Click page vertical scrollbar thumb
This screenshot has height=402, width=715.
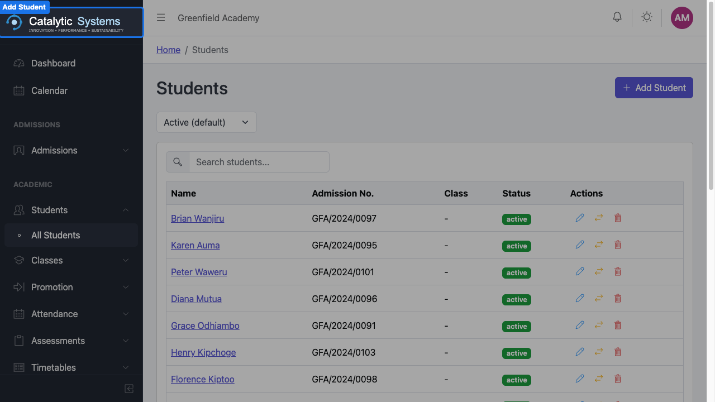point(711,96)
